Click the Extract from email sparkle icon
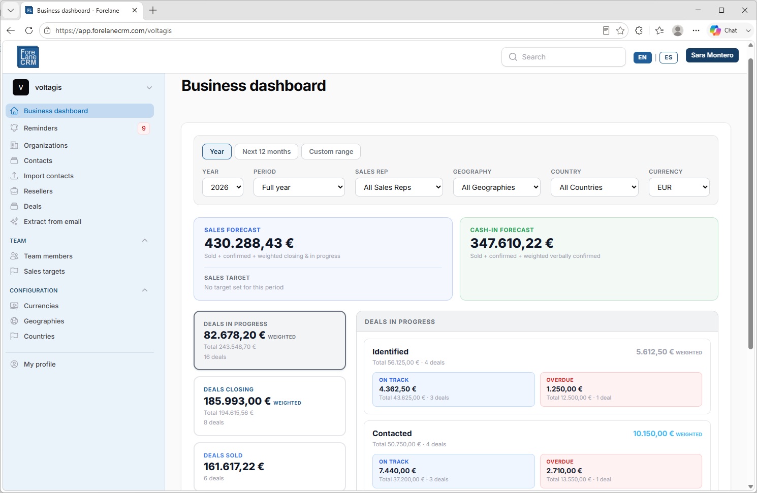Viewport: 757px width, 493px height. [x=14, y=221]
